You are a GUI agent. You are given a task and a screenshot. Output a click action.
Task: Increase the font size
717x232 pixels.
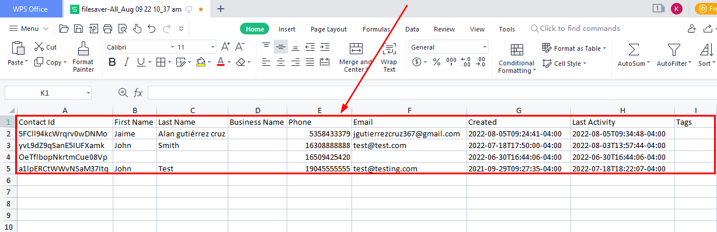(x=225, y=47)
